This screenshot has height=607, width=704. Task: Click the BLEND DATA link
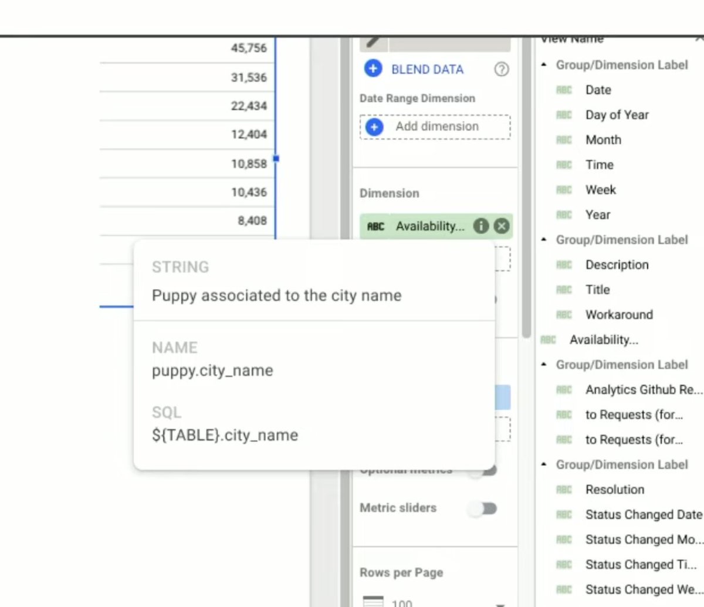tap(428, 69)
